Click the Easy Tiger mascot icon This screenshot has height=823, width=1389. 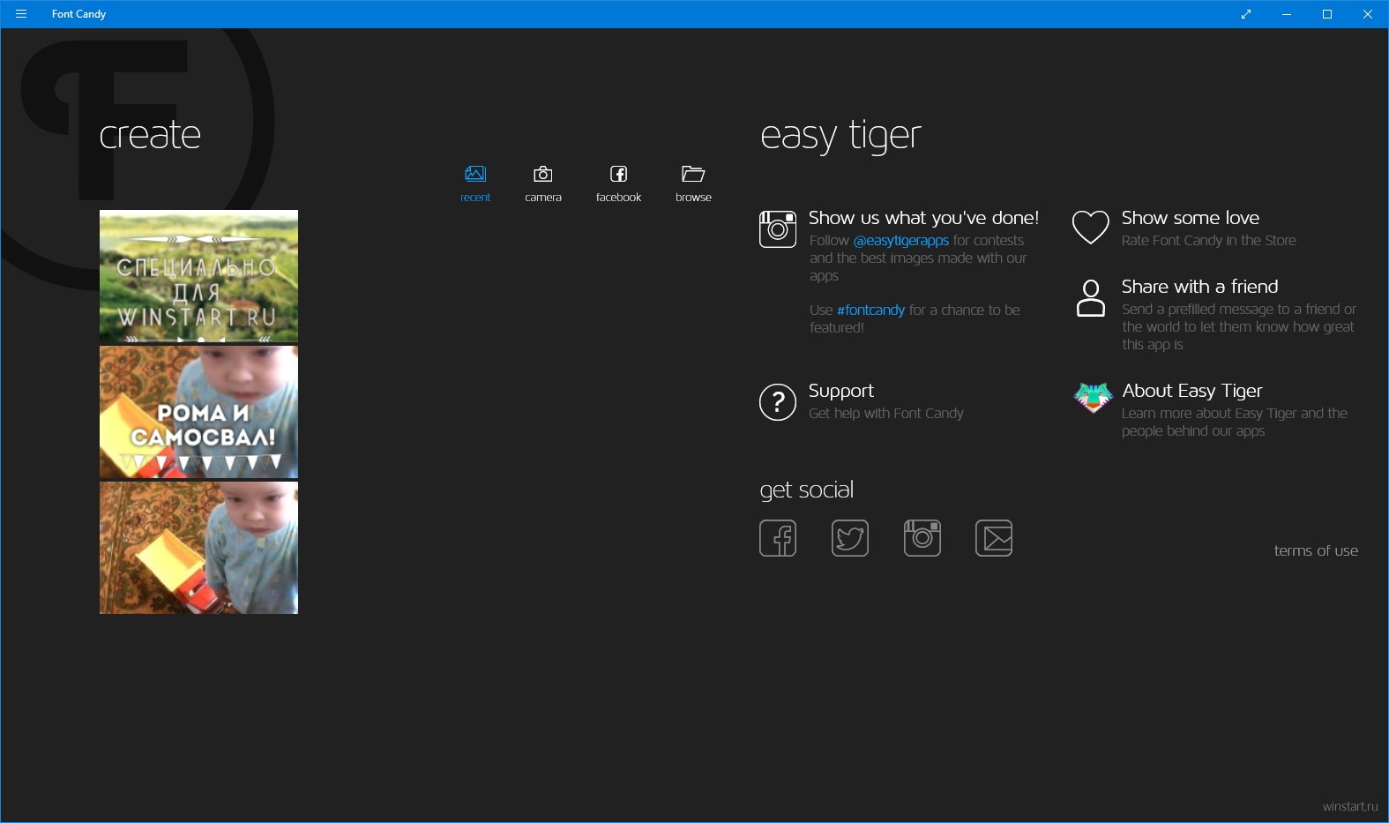pyautogui.click(x=1093, y=399)
